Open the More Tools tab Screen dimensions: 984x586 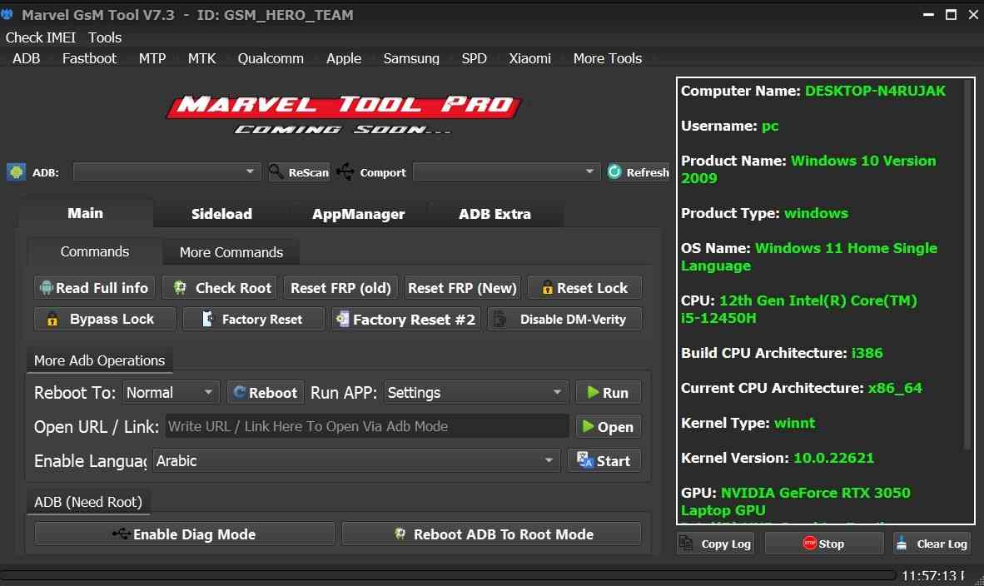(608, 58)
